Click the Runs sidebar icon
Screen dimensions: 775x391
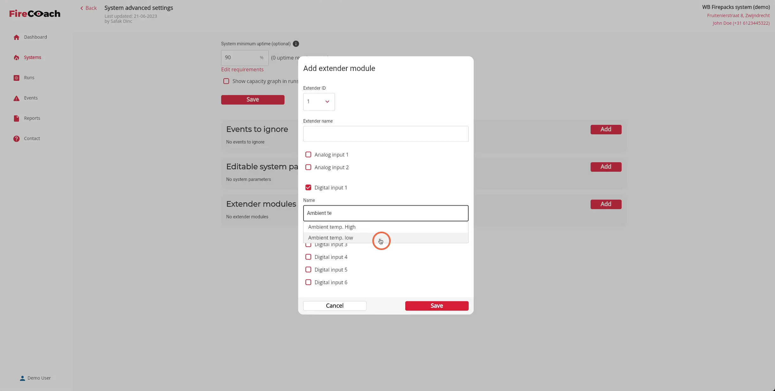16,78
